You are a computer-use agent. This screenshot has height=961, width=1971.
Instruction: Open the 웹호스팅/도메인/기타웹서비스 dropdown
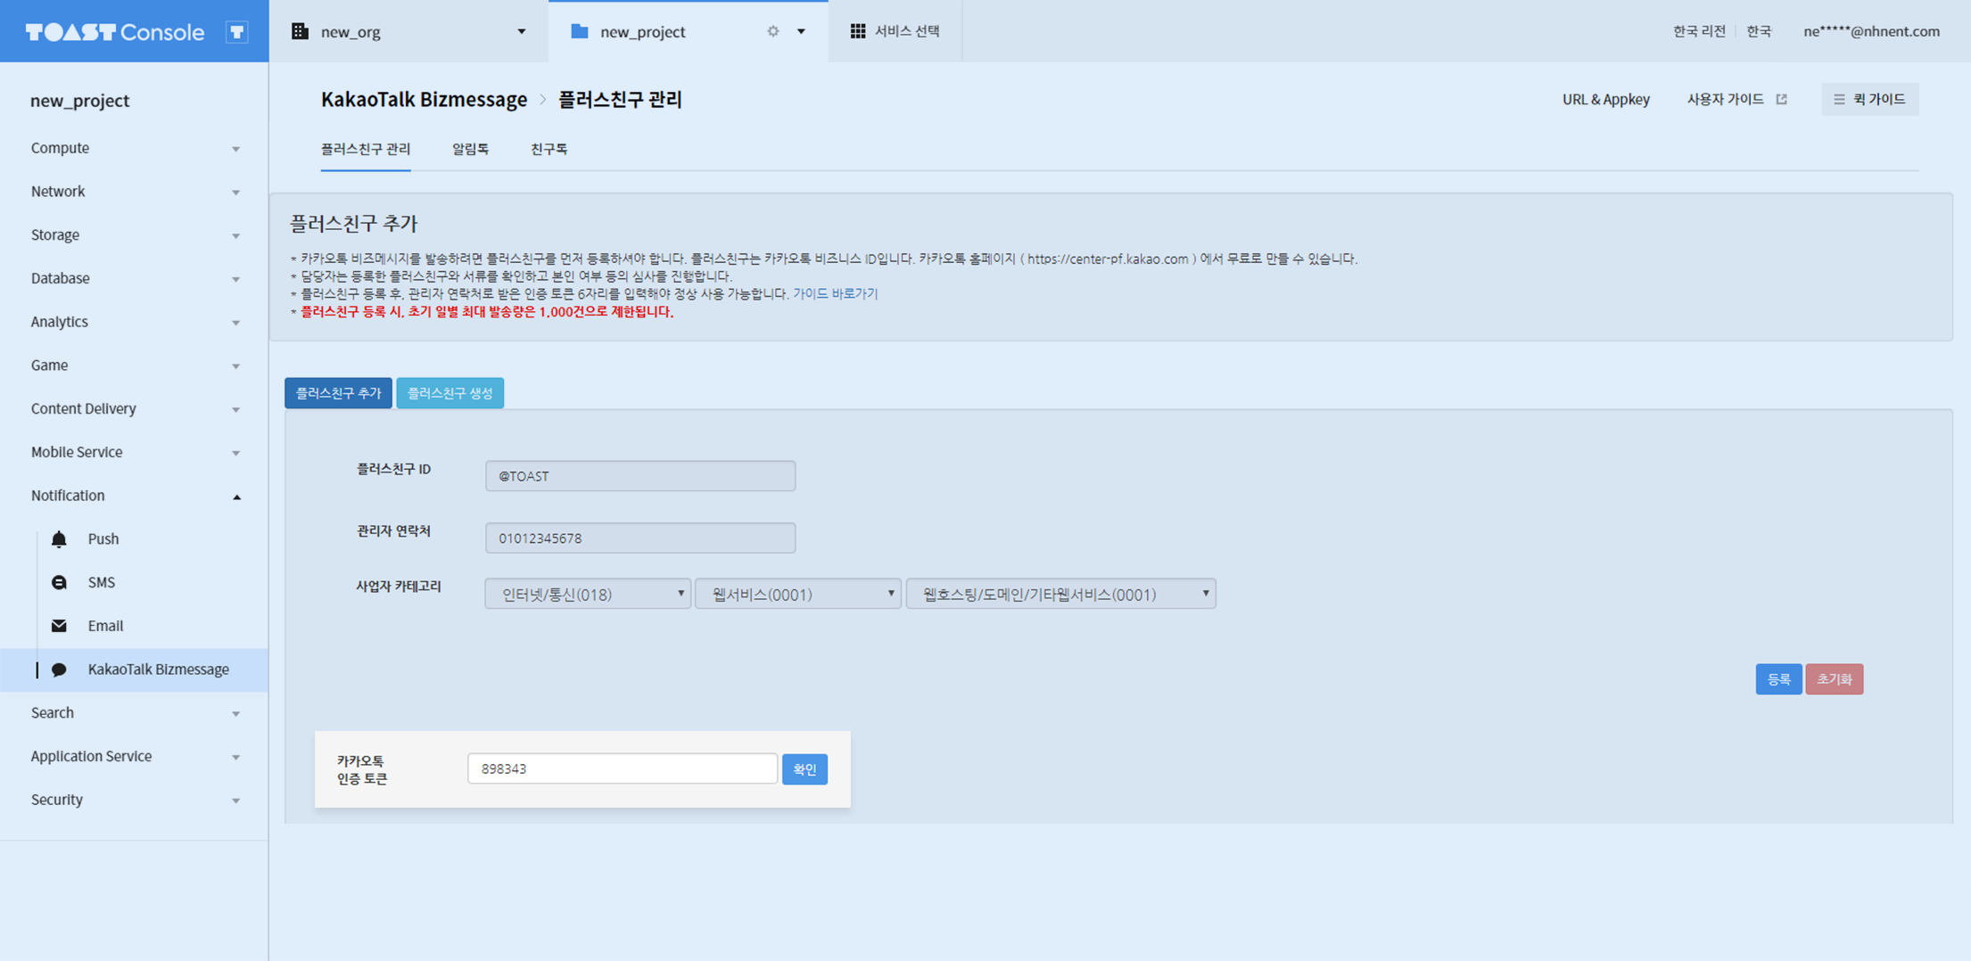1060,594
